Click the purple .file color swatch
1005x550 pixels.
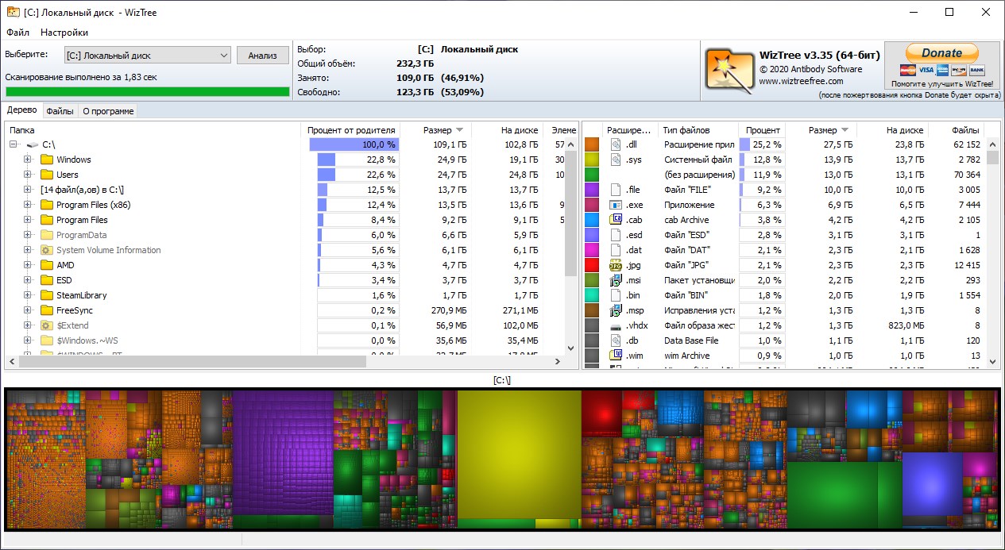point(591,190)
